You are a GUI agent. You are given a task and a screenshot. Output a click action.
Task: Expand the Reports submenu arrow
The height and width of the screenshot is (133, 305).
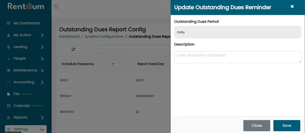coord(42,118)
